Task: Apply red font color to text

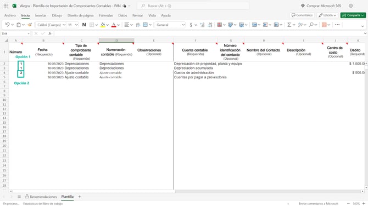Action: tap(114, 25)
